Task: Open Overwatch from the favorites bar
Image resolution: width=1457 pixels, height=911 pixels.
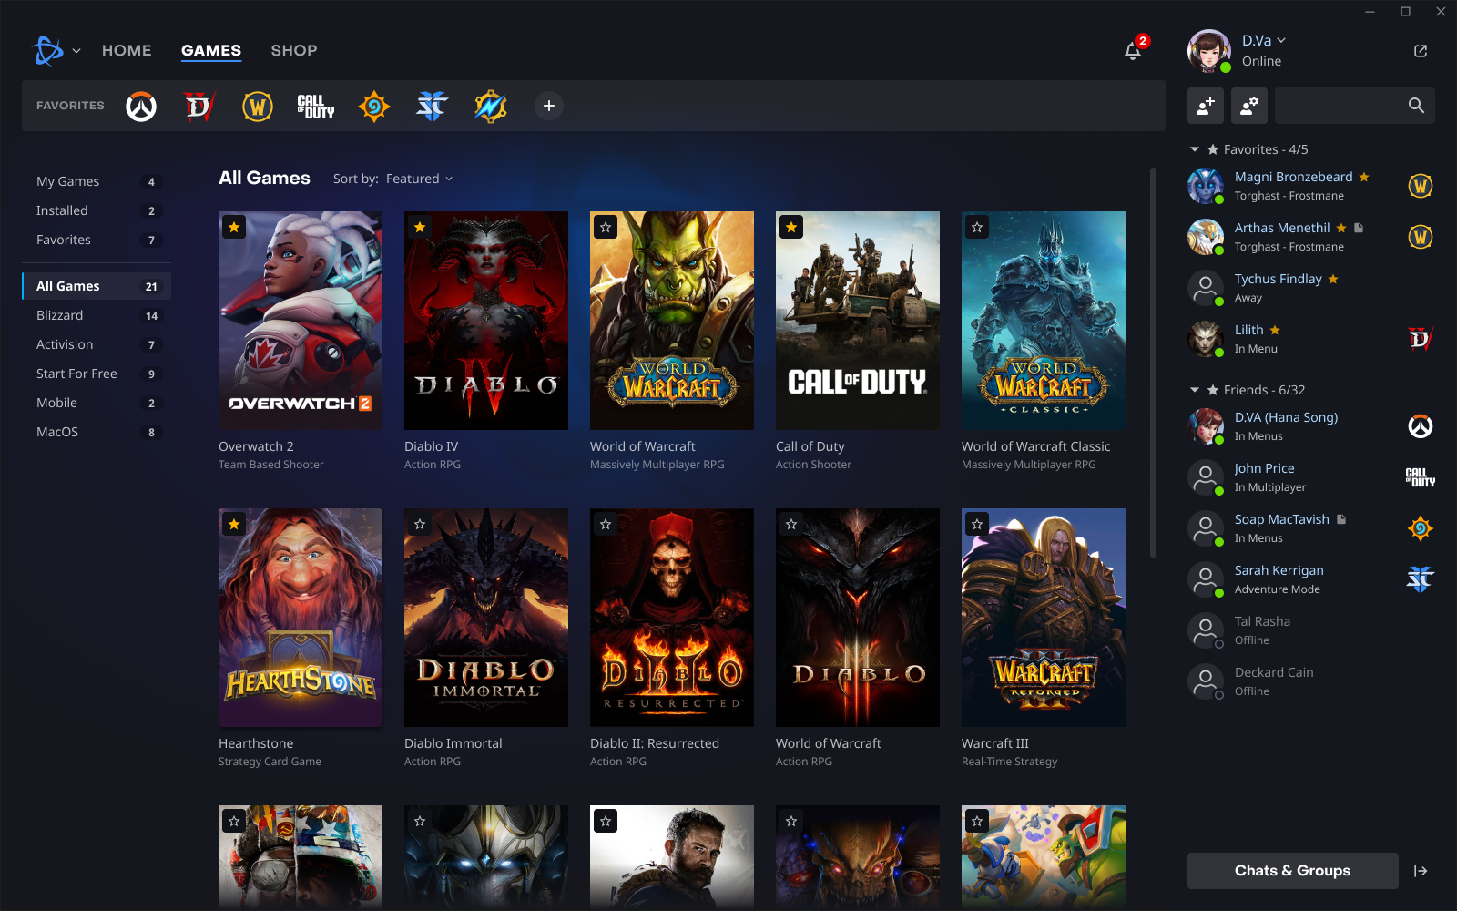Action: click(x=140, y=105)
